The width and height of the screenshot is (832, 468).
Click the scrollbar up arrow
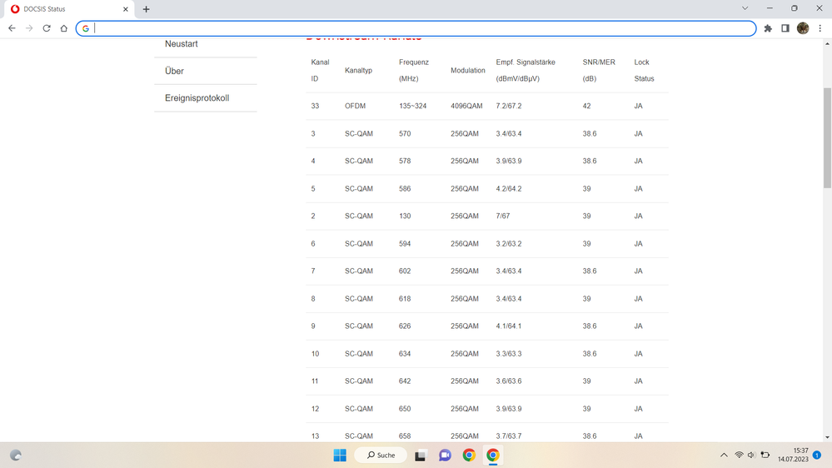coord(827,43)
